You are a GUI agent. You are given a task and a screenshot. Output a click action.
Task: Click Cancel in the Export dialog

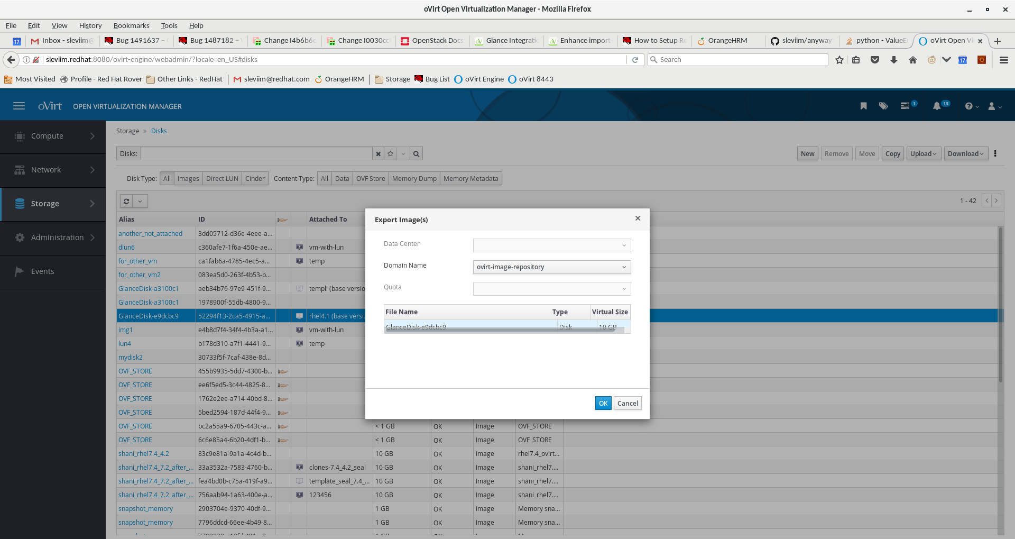(628, 403)
